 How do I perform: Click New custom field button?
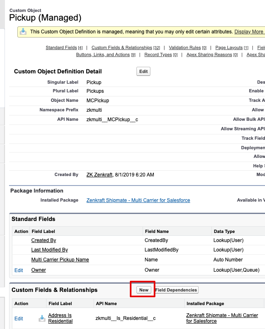[x=144, y=290]
